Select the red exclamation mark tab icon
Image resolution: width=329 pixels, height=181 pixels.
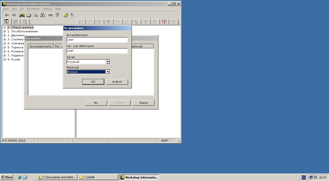pos(164,22)
